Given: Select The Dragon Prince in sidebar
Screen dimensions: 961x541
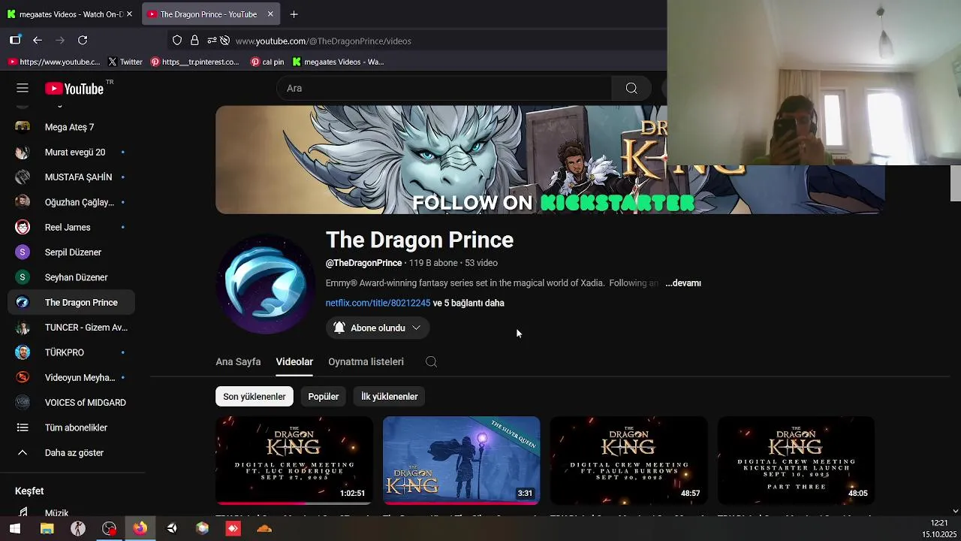Looking at the screenshot, I should (71, 302).
